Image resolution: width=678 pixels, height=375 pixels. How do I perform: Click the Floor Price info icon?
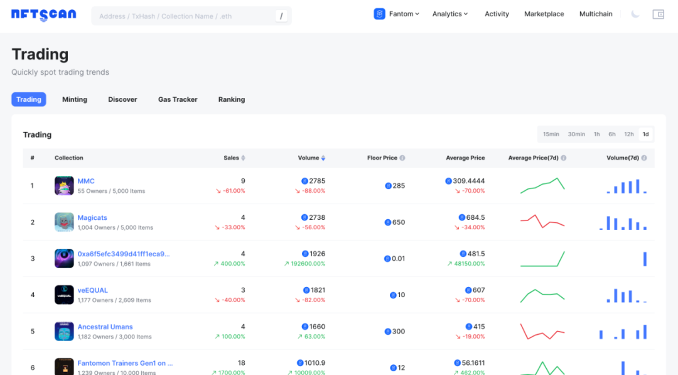(402, 158)
